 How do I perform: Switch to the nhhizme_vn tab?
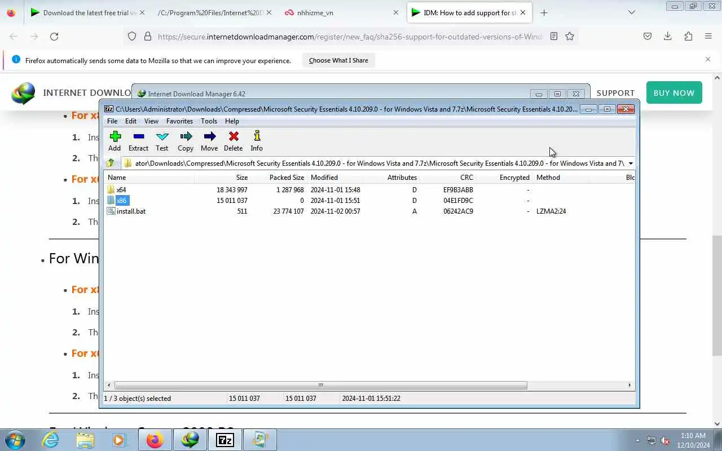tap(342, 12)
